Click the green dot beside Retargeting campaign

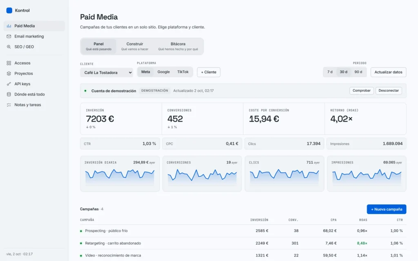[x=81, y=243]
